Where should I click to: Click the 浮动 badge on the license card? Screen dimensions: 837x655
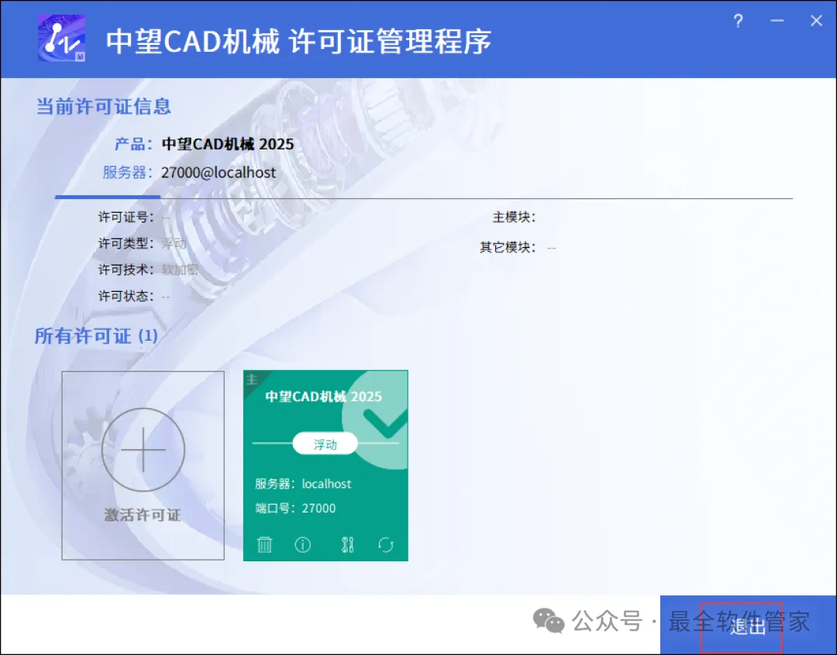[325, 444]
